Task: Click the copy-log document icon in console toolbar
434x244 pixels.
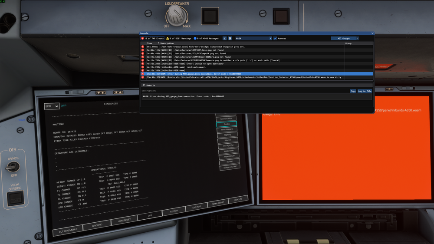Action: click(230, 38)
